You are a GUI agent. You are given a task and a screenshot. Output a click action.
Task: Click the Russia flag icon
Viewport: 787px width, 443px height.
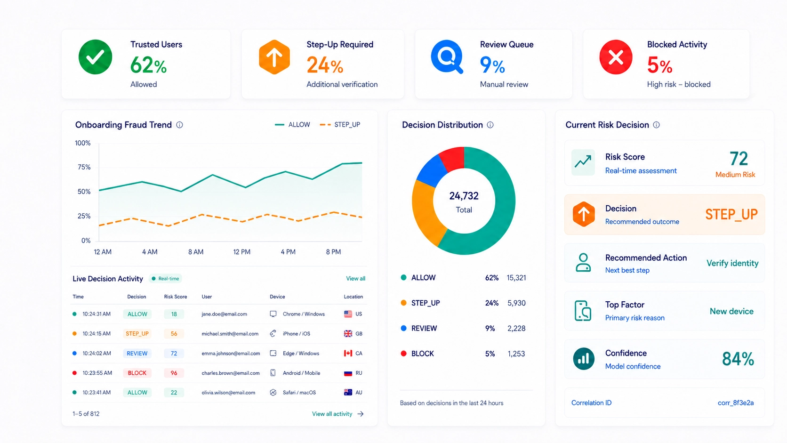(348, 373)
